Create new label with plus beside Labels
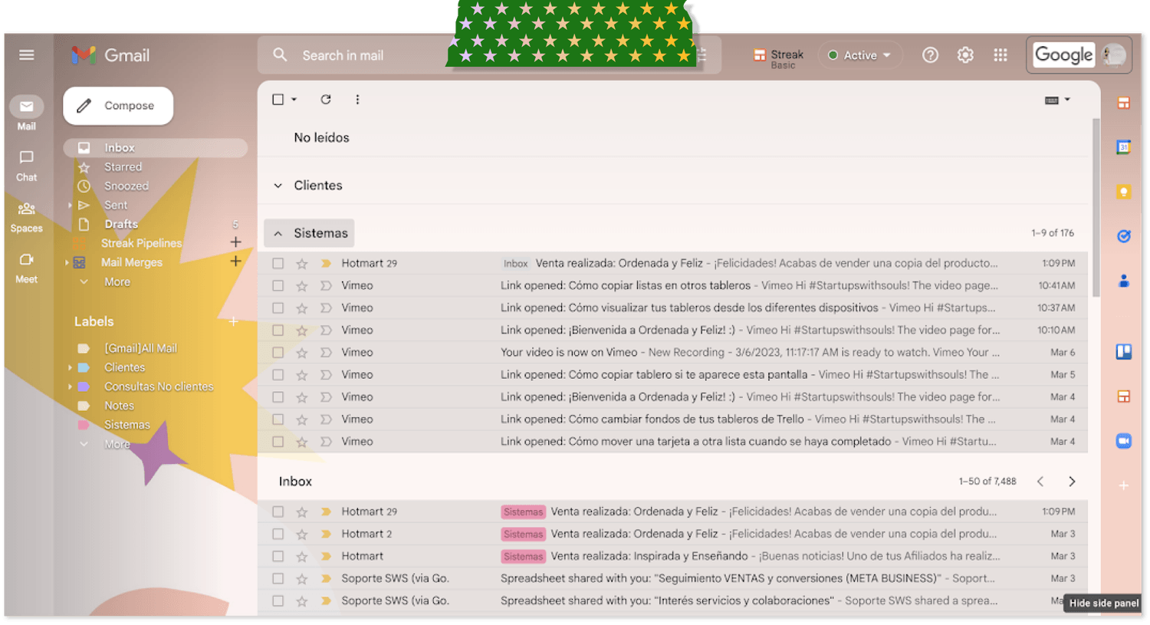This screenshot has width=1150, height=625. coord(234,321)
